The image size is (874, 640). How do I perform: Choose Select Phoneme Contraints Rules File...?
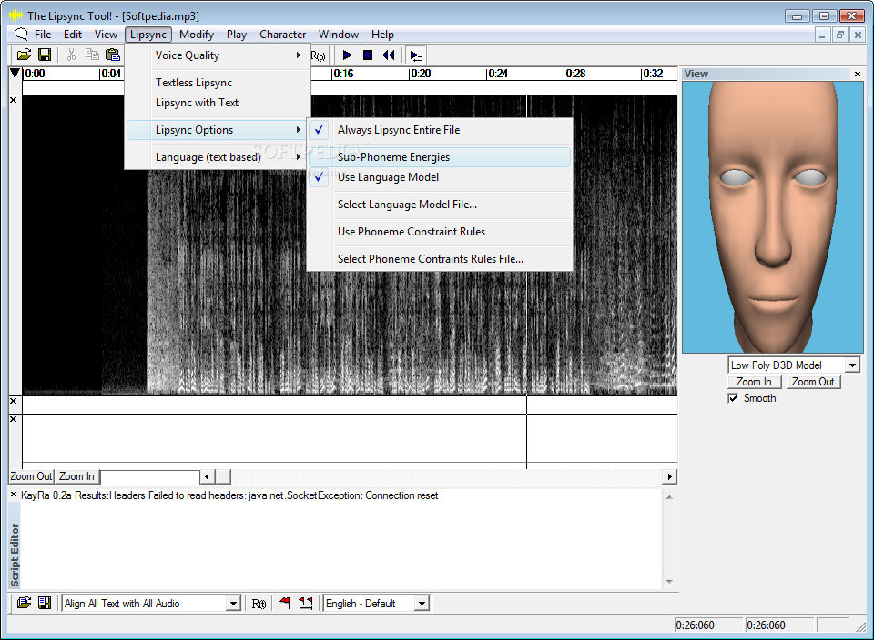coord(440,259)
